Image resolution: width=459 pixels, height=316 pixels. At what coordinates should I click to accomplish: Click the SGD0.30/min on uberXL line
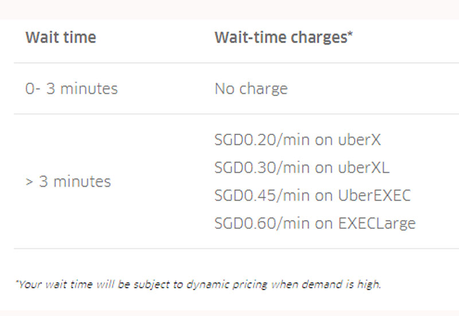301,167
